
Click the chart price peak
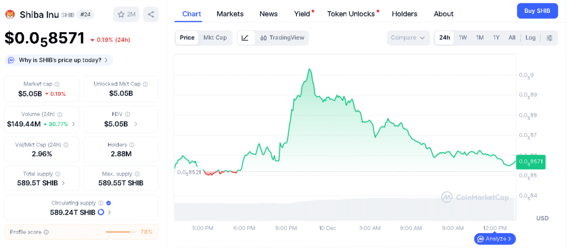tap(310, 69)
